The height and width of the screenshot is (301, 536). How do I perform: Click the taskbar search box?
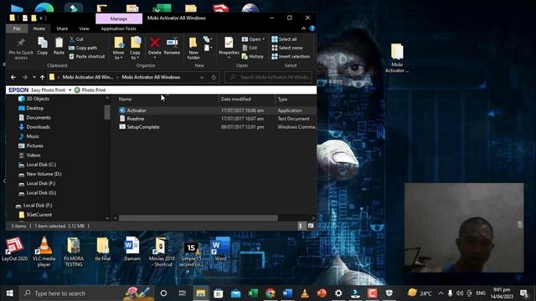point(87,293)
